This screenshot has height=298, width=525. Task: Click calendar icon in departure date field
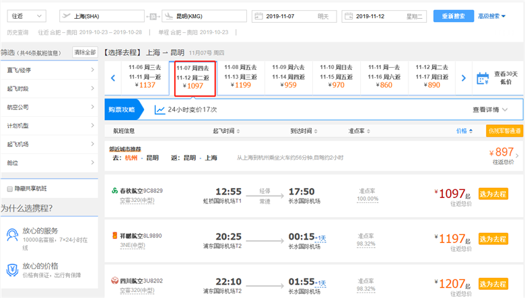click(258, 16)
